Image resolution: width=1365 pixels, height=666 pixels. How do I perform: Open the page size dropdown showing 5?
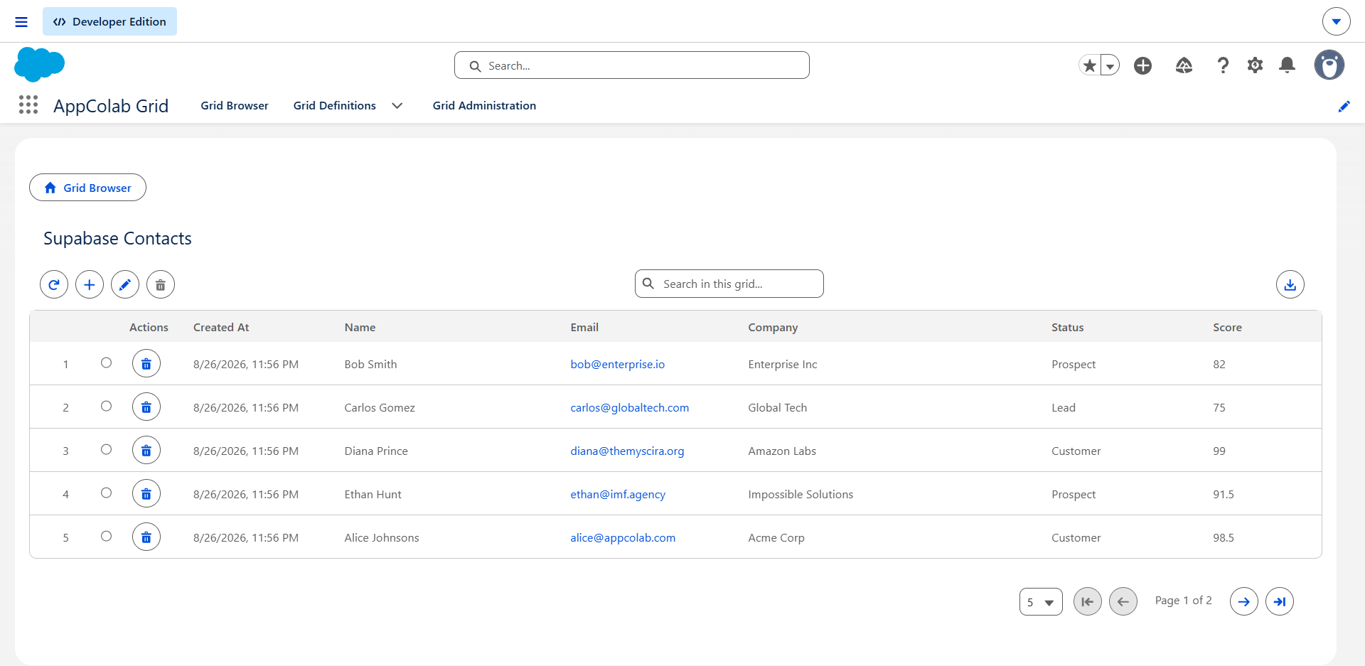point(1041,602)
